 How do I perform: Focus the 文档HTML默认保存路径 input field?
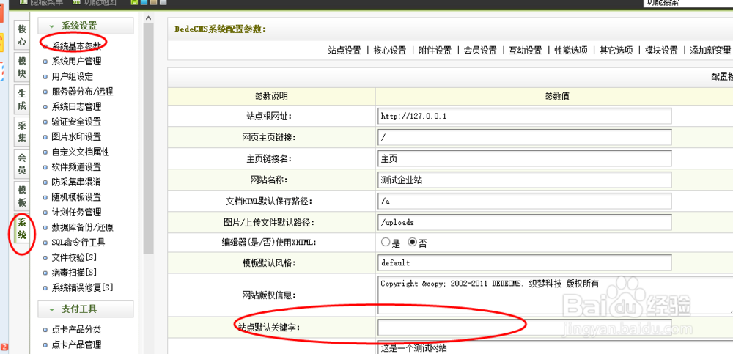tap(525, 201)
